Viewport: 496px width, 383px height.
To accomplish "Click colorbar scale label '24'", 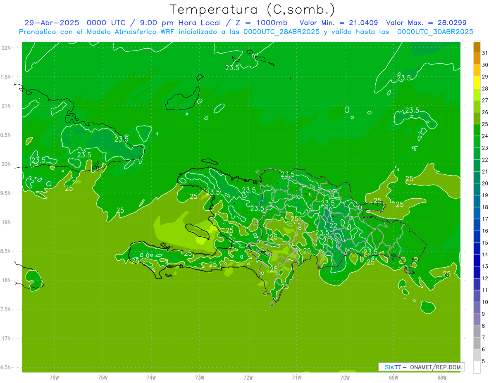I will [485, 136].
